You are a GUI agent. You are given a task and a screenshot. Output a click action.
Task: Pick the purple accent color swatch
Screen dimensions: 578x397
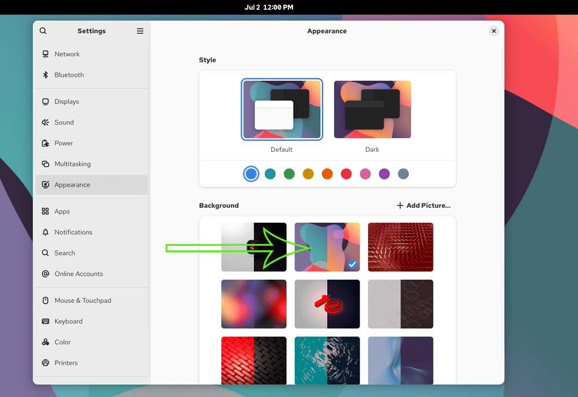(x=384, y=174)
